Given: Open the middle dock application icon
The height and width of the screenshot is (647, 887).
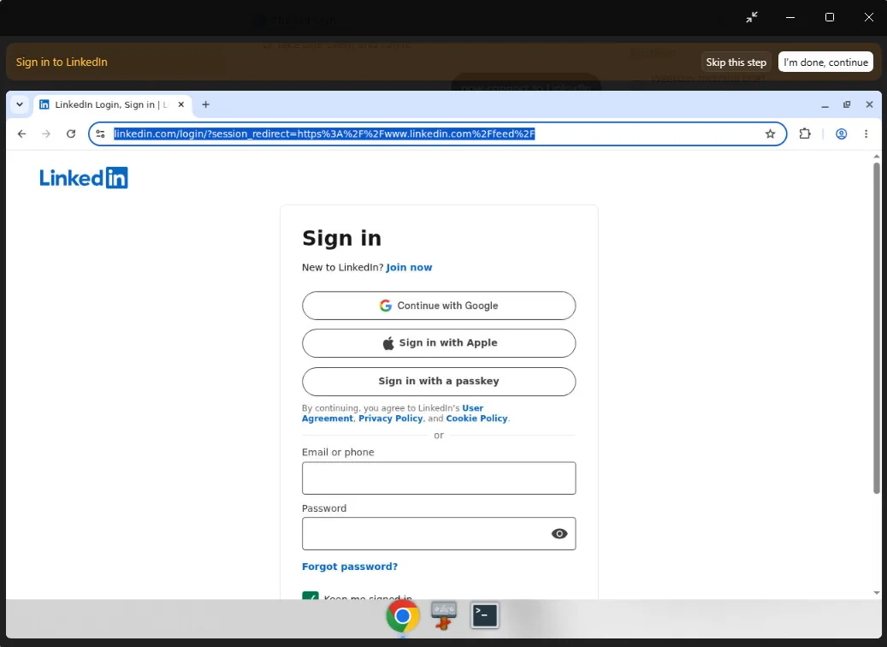Looking at the screenshot, I should (x=443, y=616).
